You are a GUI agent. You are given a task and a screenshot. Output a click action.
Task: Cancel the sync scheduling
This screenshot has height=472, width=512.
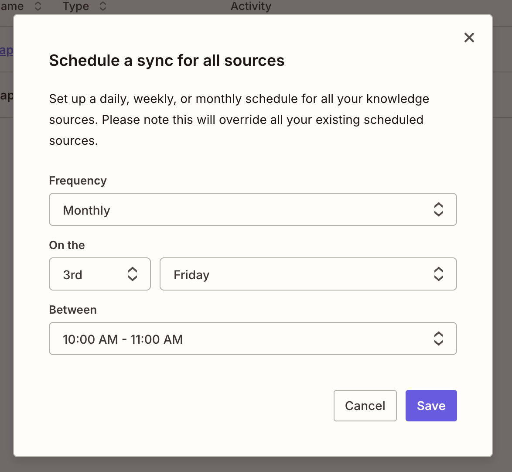click(x=365, y=405)
